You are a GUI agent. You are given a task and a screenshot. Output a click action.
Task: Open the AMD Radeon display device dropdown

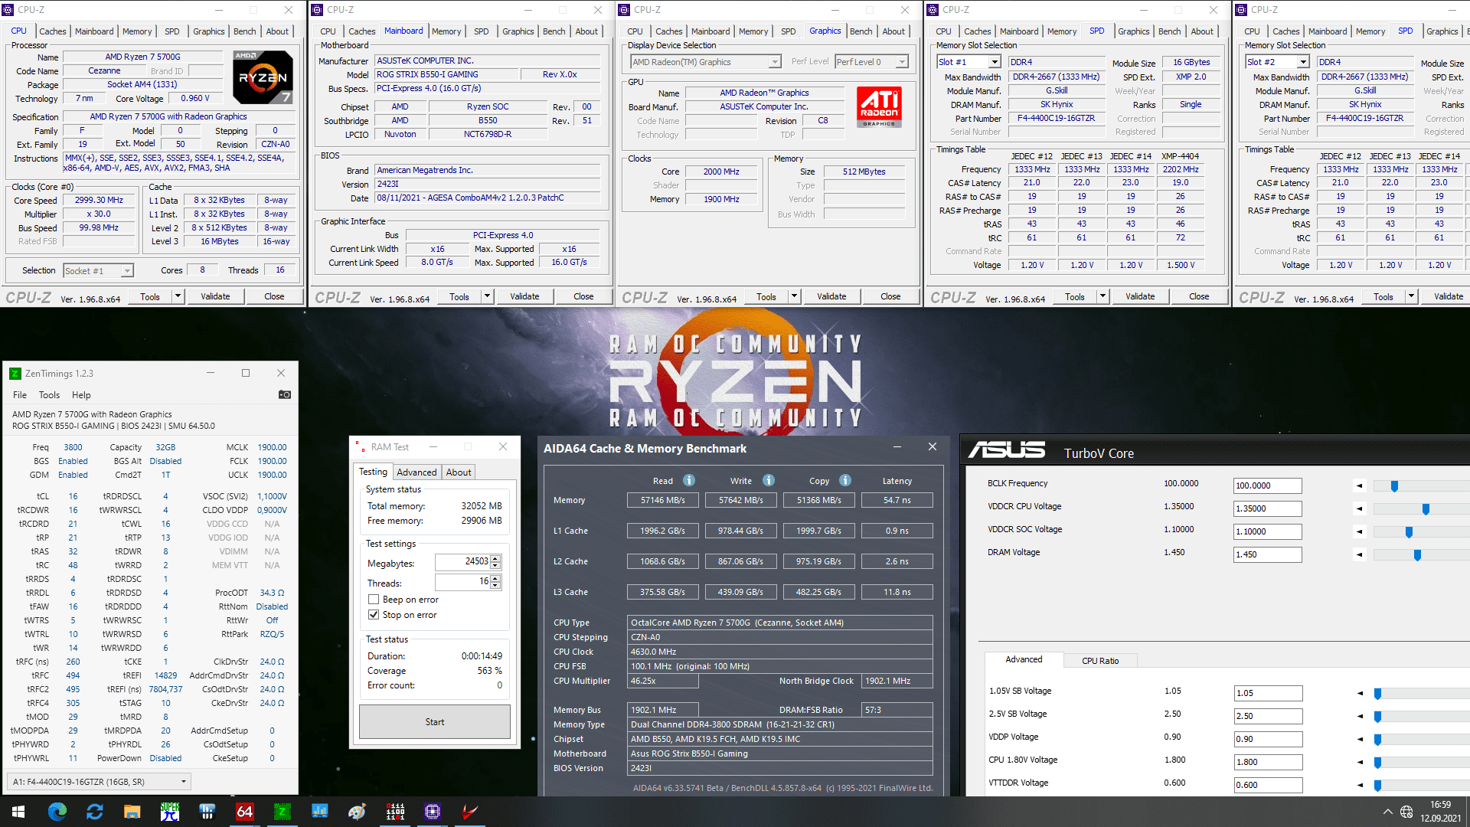pos(705,62)
